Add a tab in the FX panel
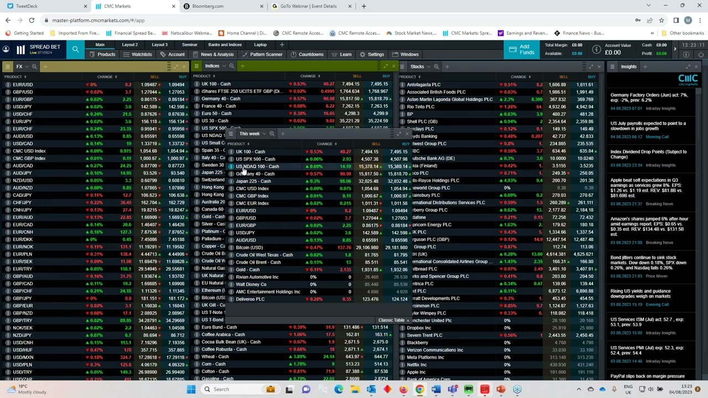The height and width of the screenshot is (398, 708). tap(45, 66)
